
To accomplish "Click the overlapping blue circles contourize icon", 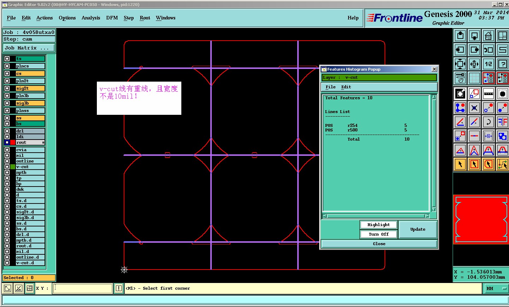I will [x=503, y=136].
